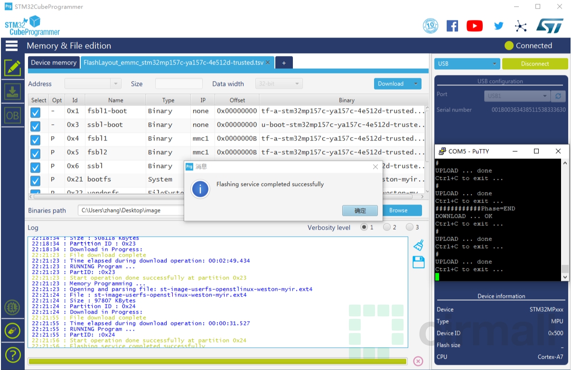Uncheck the fsbl1 row checkbox
Image resolution: width=572 pixels, height=370 pixels.
point(35,140)
